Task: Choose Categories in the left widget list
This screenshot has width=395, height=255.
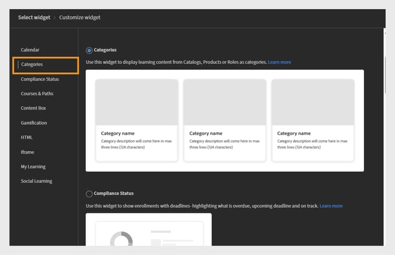Action: 46,65
